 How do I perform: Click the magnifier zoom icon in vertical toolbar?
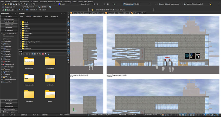click(68, 55)
